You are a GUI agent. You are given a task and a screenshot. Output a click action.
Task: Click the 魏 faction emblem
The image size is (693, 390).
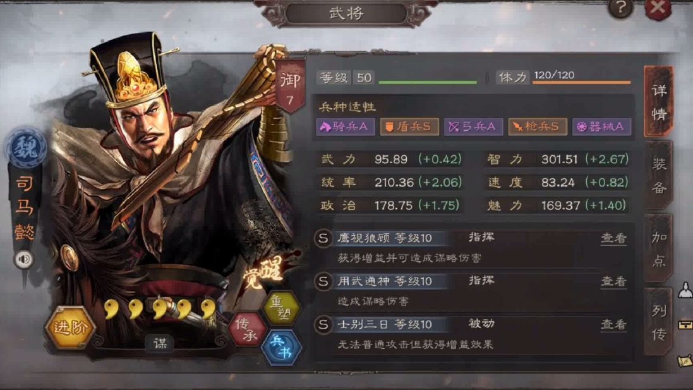[x=26, y=148]
